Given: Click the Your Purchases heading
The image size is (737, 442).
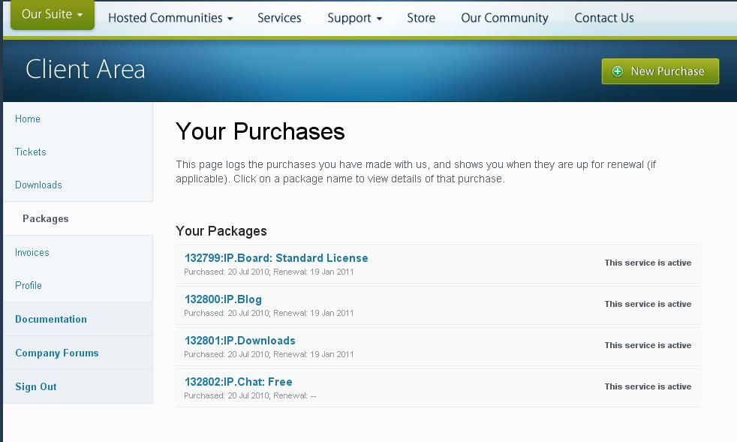Looking at the screenshot, I should tap(260, 131).
